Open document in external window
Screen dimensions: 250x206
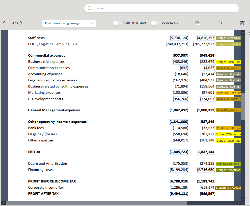pyautogui.click(x=242, y=23)
